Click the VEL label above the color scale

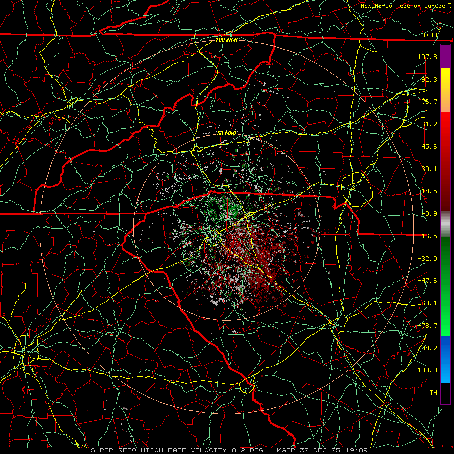click(443, 30)
